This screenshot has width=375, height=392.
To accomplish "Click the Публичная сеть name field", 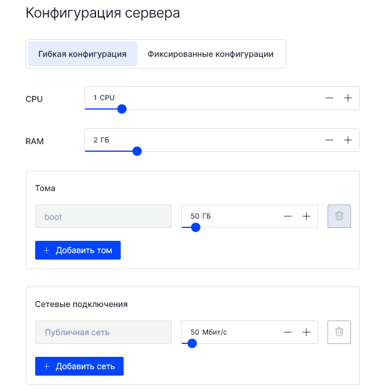I will coord(103,332).
